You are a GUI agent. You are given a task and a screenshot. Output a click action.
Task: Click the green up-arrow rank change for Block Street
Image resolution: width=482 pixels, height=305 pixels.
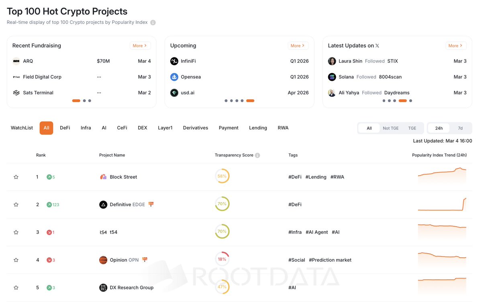pos(51,177)
